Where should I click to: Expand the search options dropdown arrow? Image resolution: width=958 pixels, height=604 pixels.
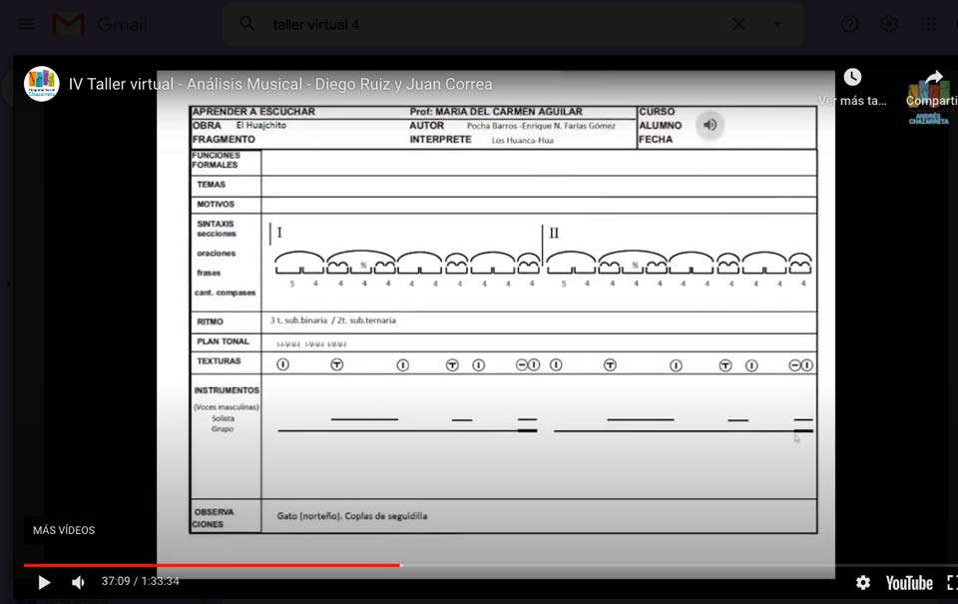click(777, 24)
